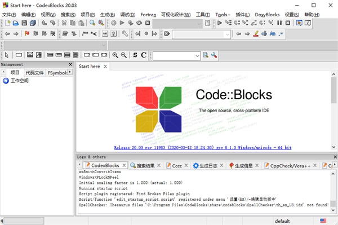
Task: Click the wrench configuration icon in DoxyBlocks toolbar
Action: pos(125,34)
